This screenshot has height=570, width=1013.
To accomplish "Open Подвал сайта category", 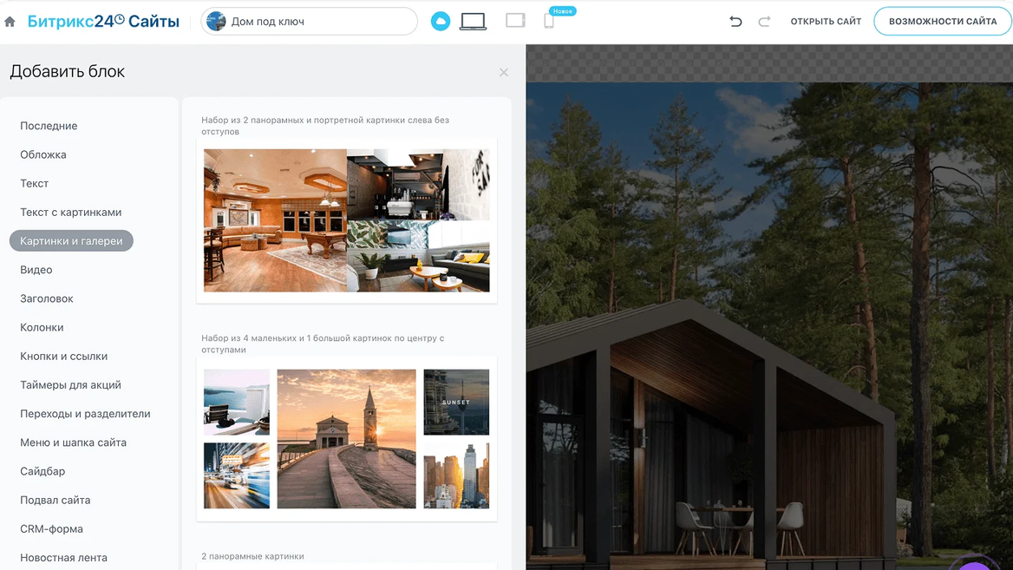I will click(55, 500).
